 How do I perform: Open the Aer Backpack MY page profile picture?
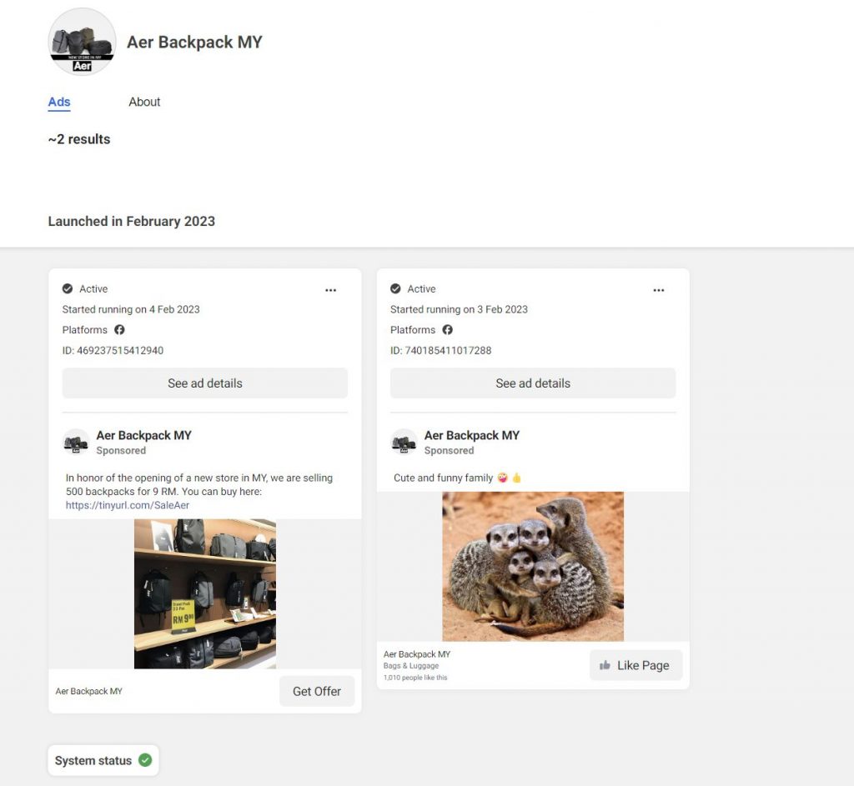(83, 42)
